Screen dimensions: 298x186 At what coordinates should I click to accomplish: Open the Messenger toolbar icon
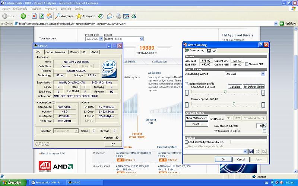(134, 16)
